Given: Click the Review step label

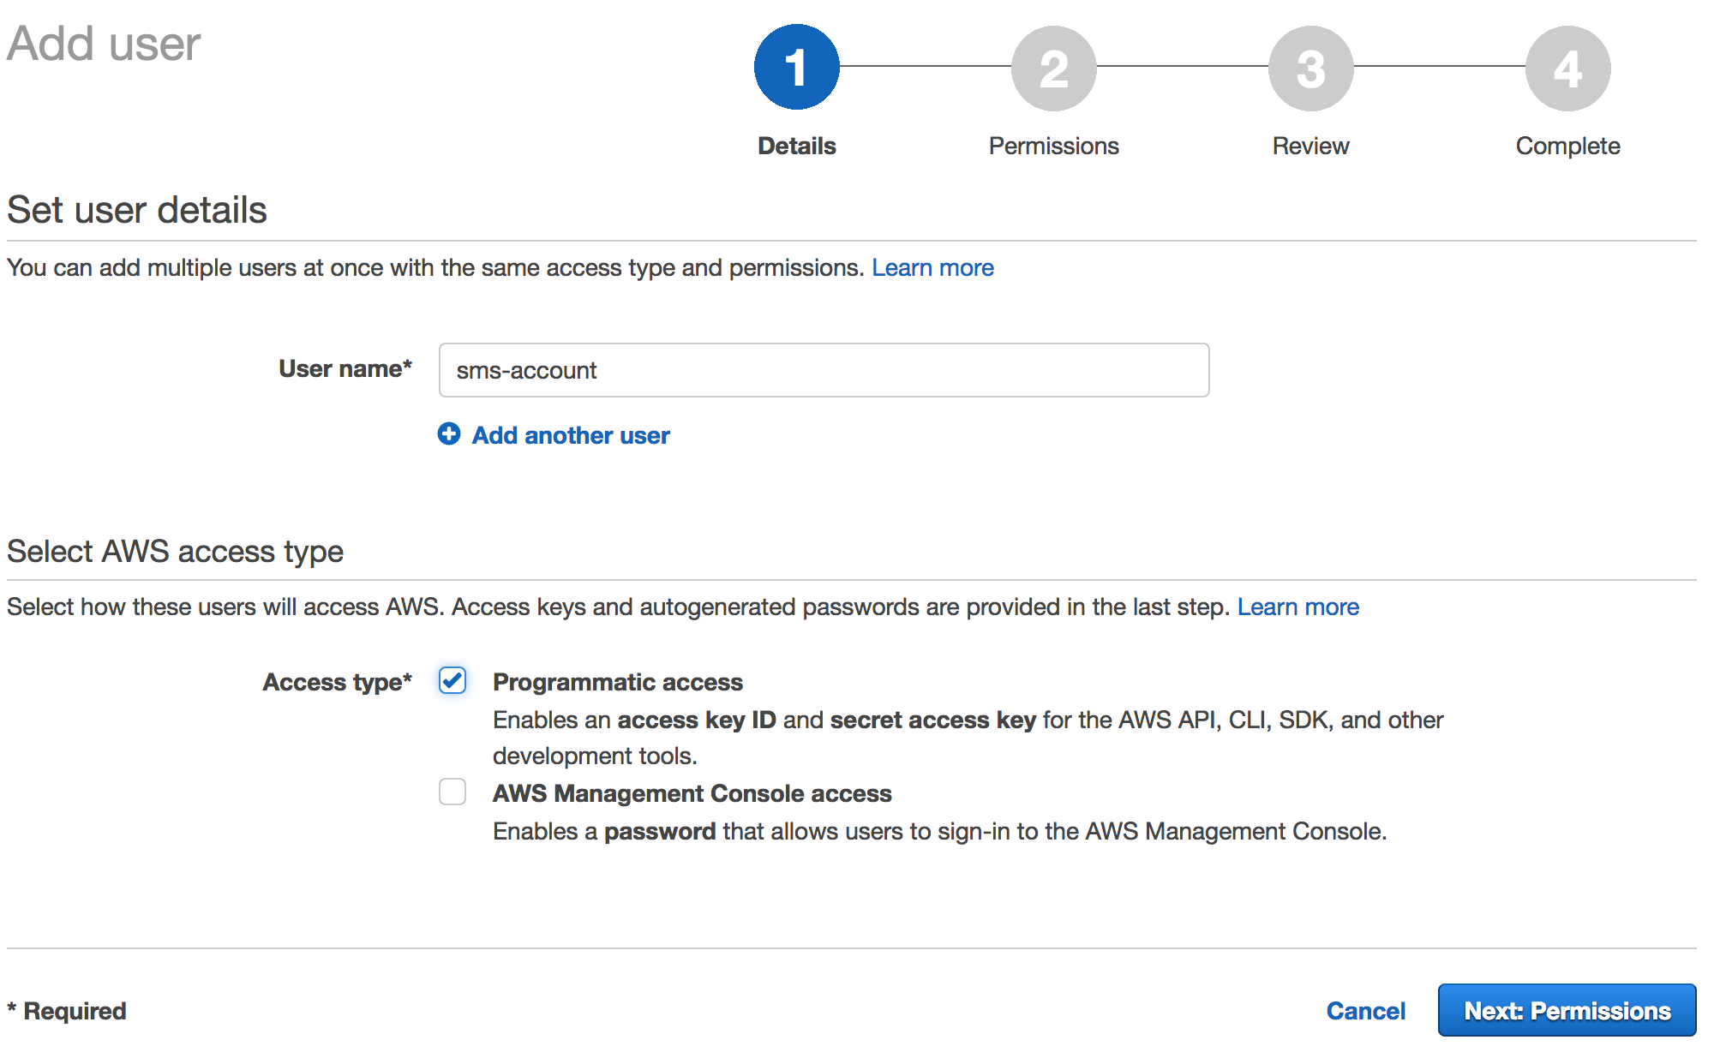Looking at the screenshot, I should click(1310, 146).
